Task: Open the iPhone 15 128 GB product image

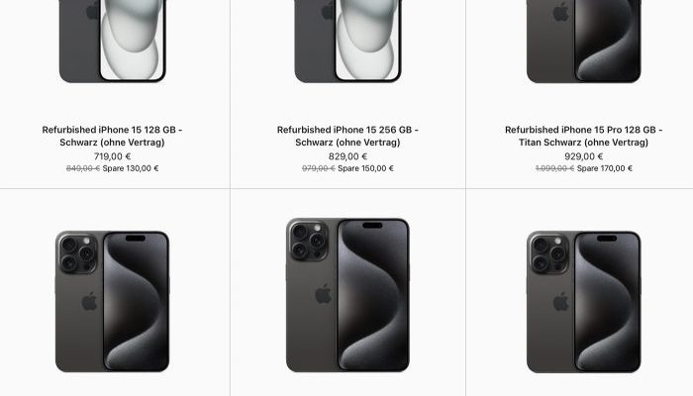Action: pos(112,42)
